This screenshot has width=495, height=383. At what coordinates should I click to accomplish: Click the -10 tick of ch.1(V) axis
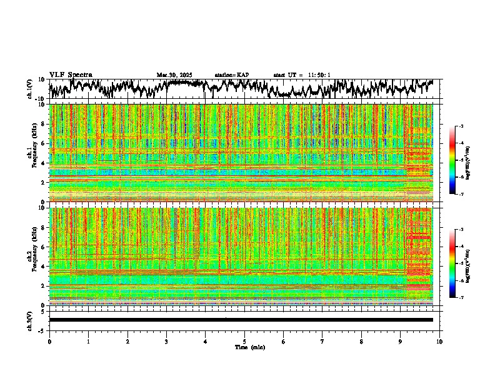(41, 99)
